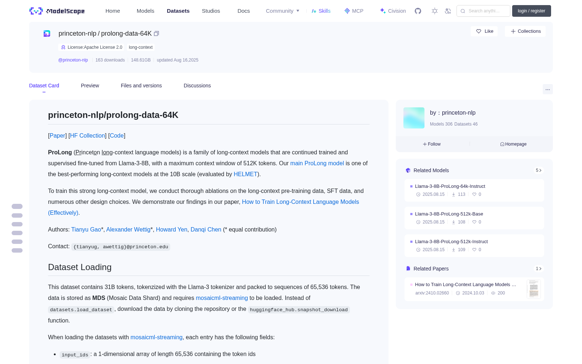Click the '163 downloads' text

[110, 60]
